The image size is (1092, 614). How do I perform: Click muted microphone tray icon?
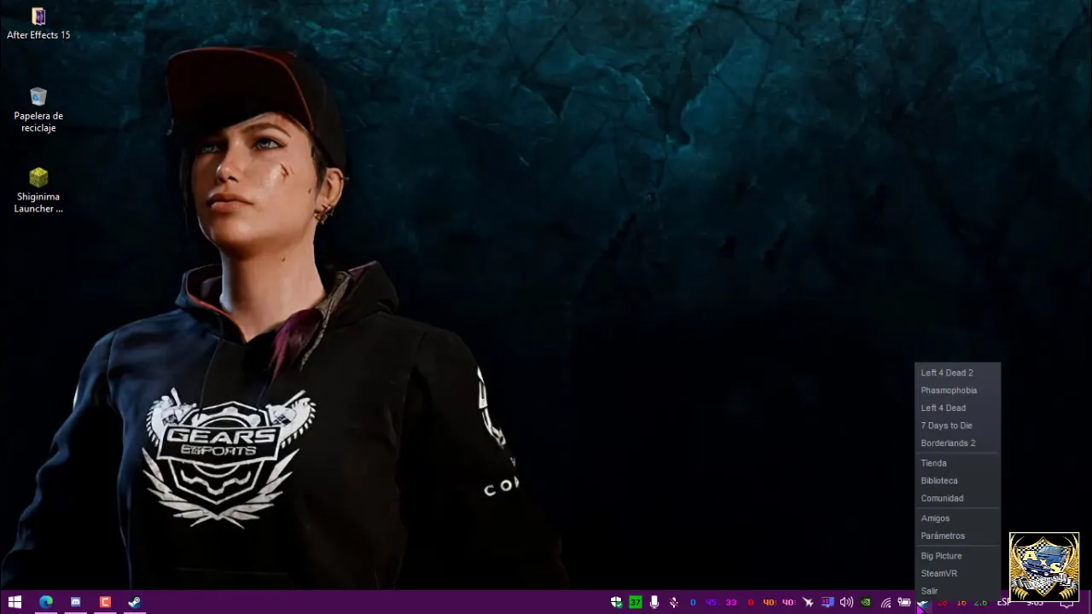(674, 603)
